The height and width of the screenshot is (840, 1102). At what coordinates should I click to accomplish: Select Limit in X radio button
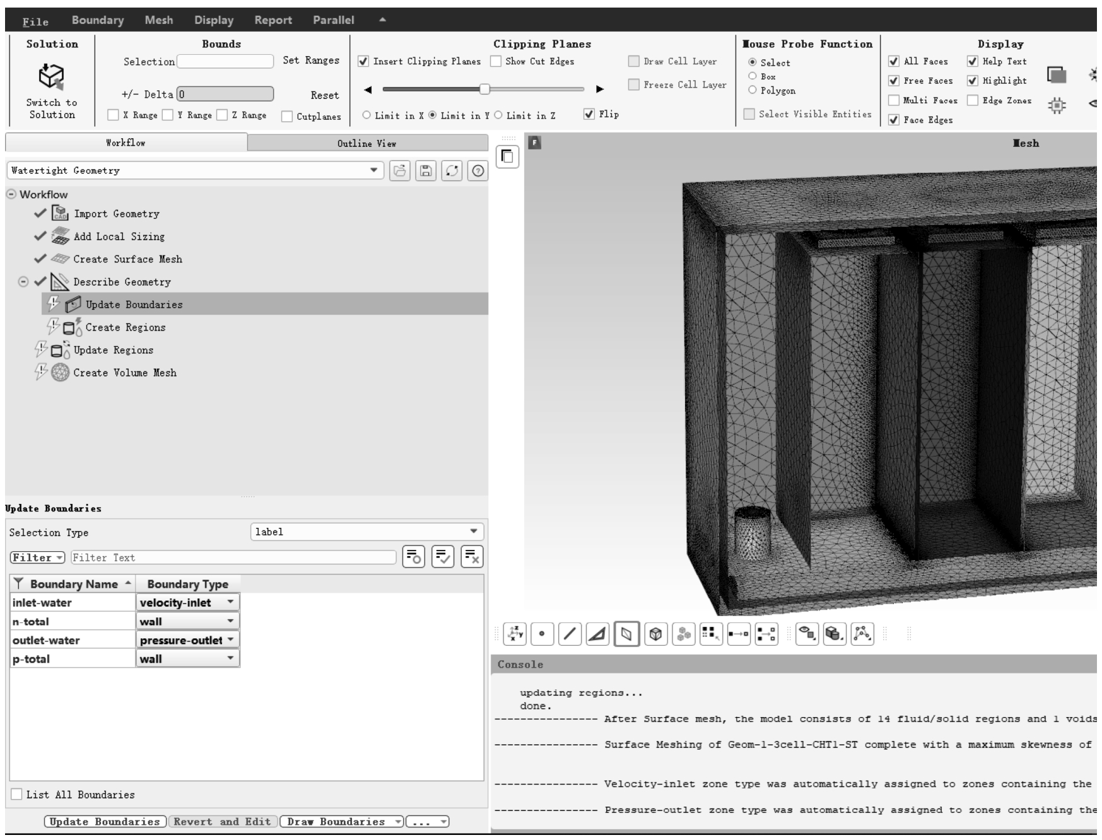coord(366,115)
